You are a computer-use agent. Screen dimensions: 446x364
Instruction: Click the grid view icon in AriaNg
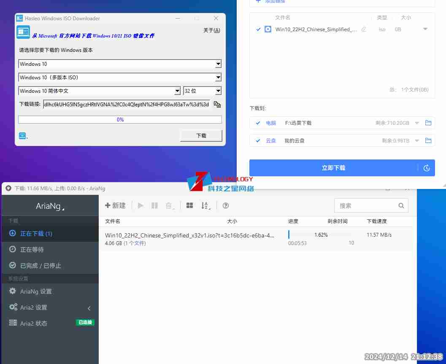point(189,205)
